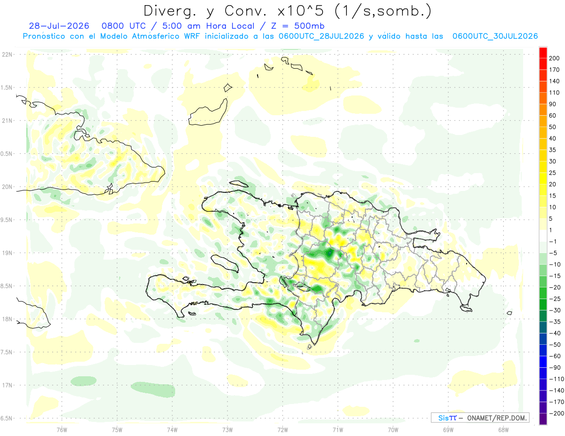Click the legend value '-200'

[557, 413]
